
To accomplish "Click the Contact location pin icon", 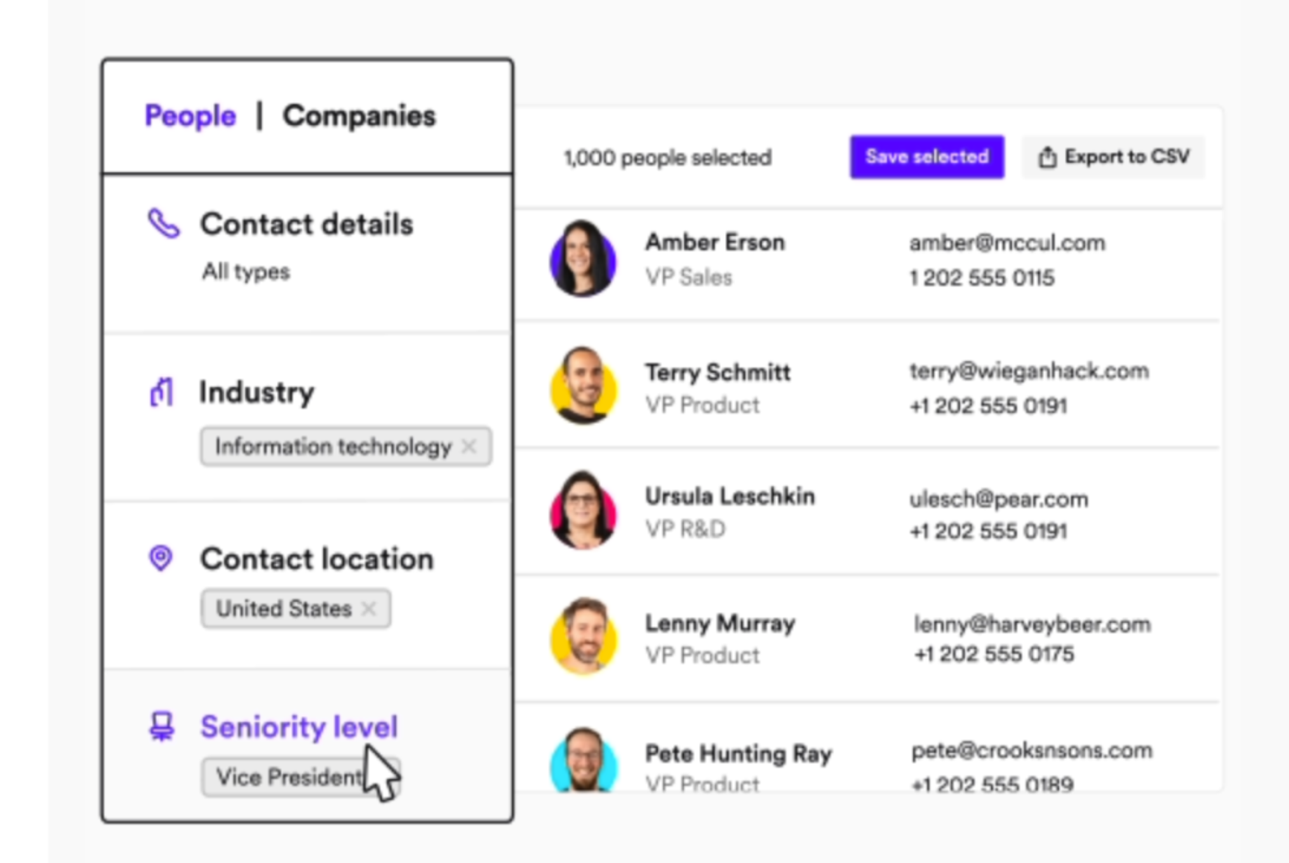I will coord(160,558).
